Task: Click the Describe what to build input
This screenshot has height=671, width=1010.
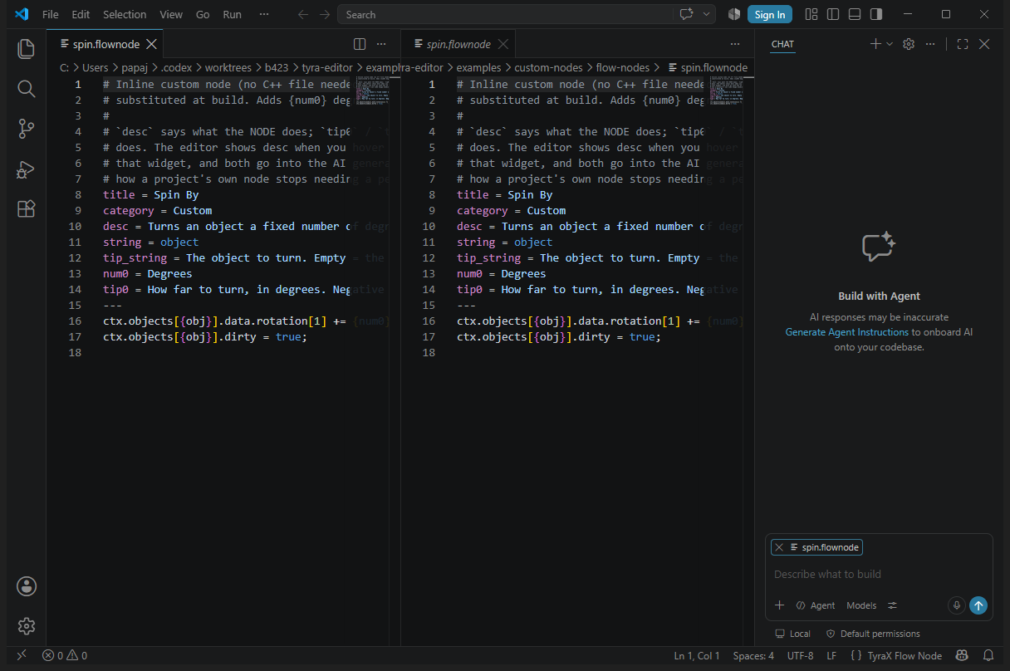Action: (x=879, y=574)
